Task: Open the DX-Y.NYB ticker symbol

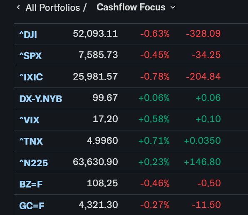Action: 41,99
